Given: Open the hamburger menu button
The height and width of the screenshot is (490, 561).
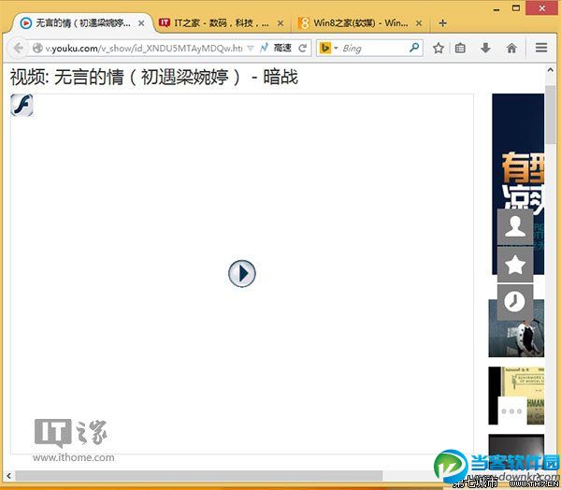Looking at the screenshot, I should (541, 48).
